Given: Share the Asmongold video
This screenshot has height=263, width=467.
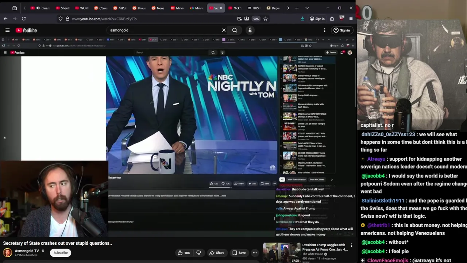Looking at the screenshot, I should tap(217, 253).
